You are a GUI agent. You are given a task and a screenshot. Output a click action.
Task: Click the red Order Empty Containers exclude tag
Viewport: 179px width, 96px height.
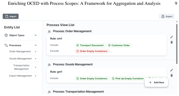(92, 51)
